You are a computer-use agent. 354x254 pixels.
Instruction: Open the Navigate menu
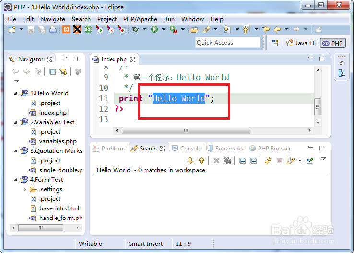click(53, 19)
